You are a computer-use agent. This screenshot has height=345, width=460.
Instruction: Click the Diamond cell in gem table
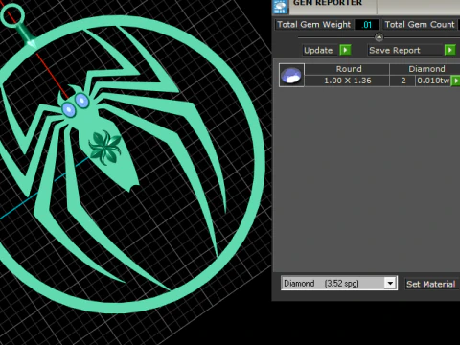click(x=425, y=69)
